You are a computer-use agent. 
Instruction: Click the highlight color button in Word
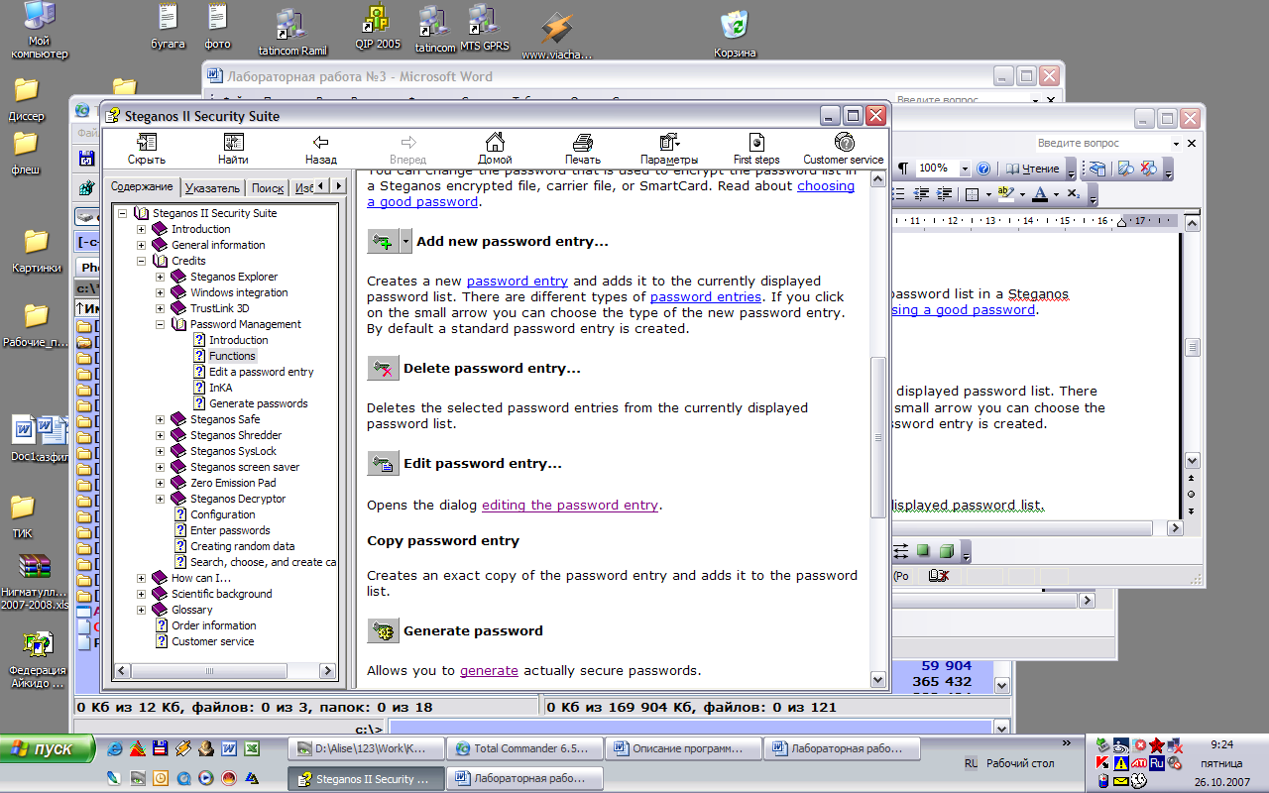(x=1005, y=193)
